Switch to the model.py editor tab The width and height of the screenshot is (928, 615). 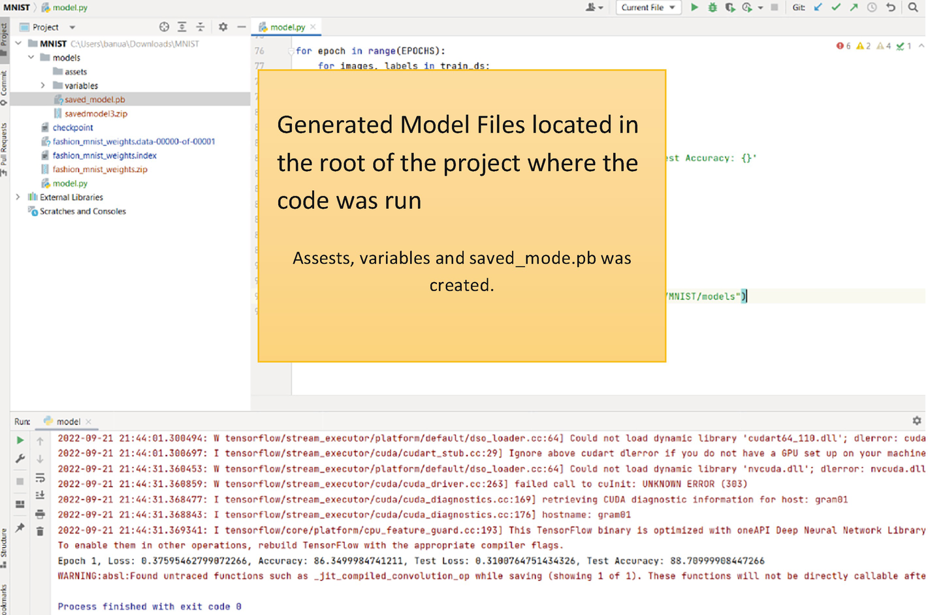[287, 27]
